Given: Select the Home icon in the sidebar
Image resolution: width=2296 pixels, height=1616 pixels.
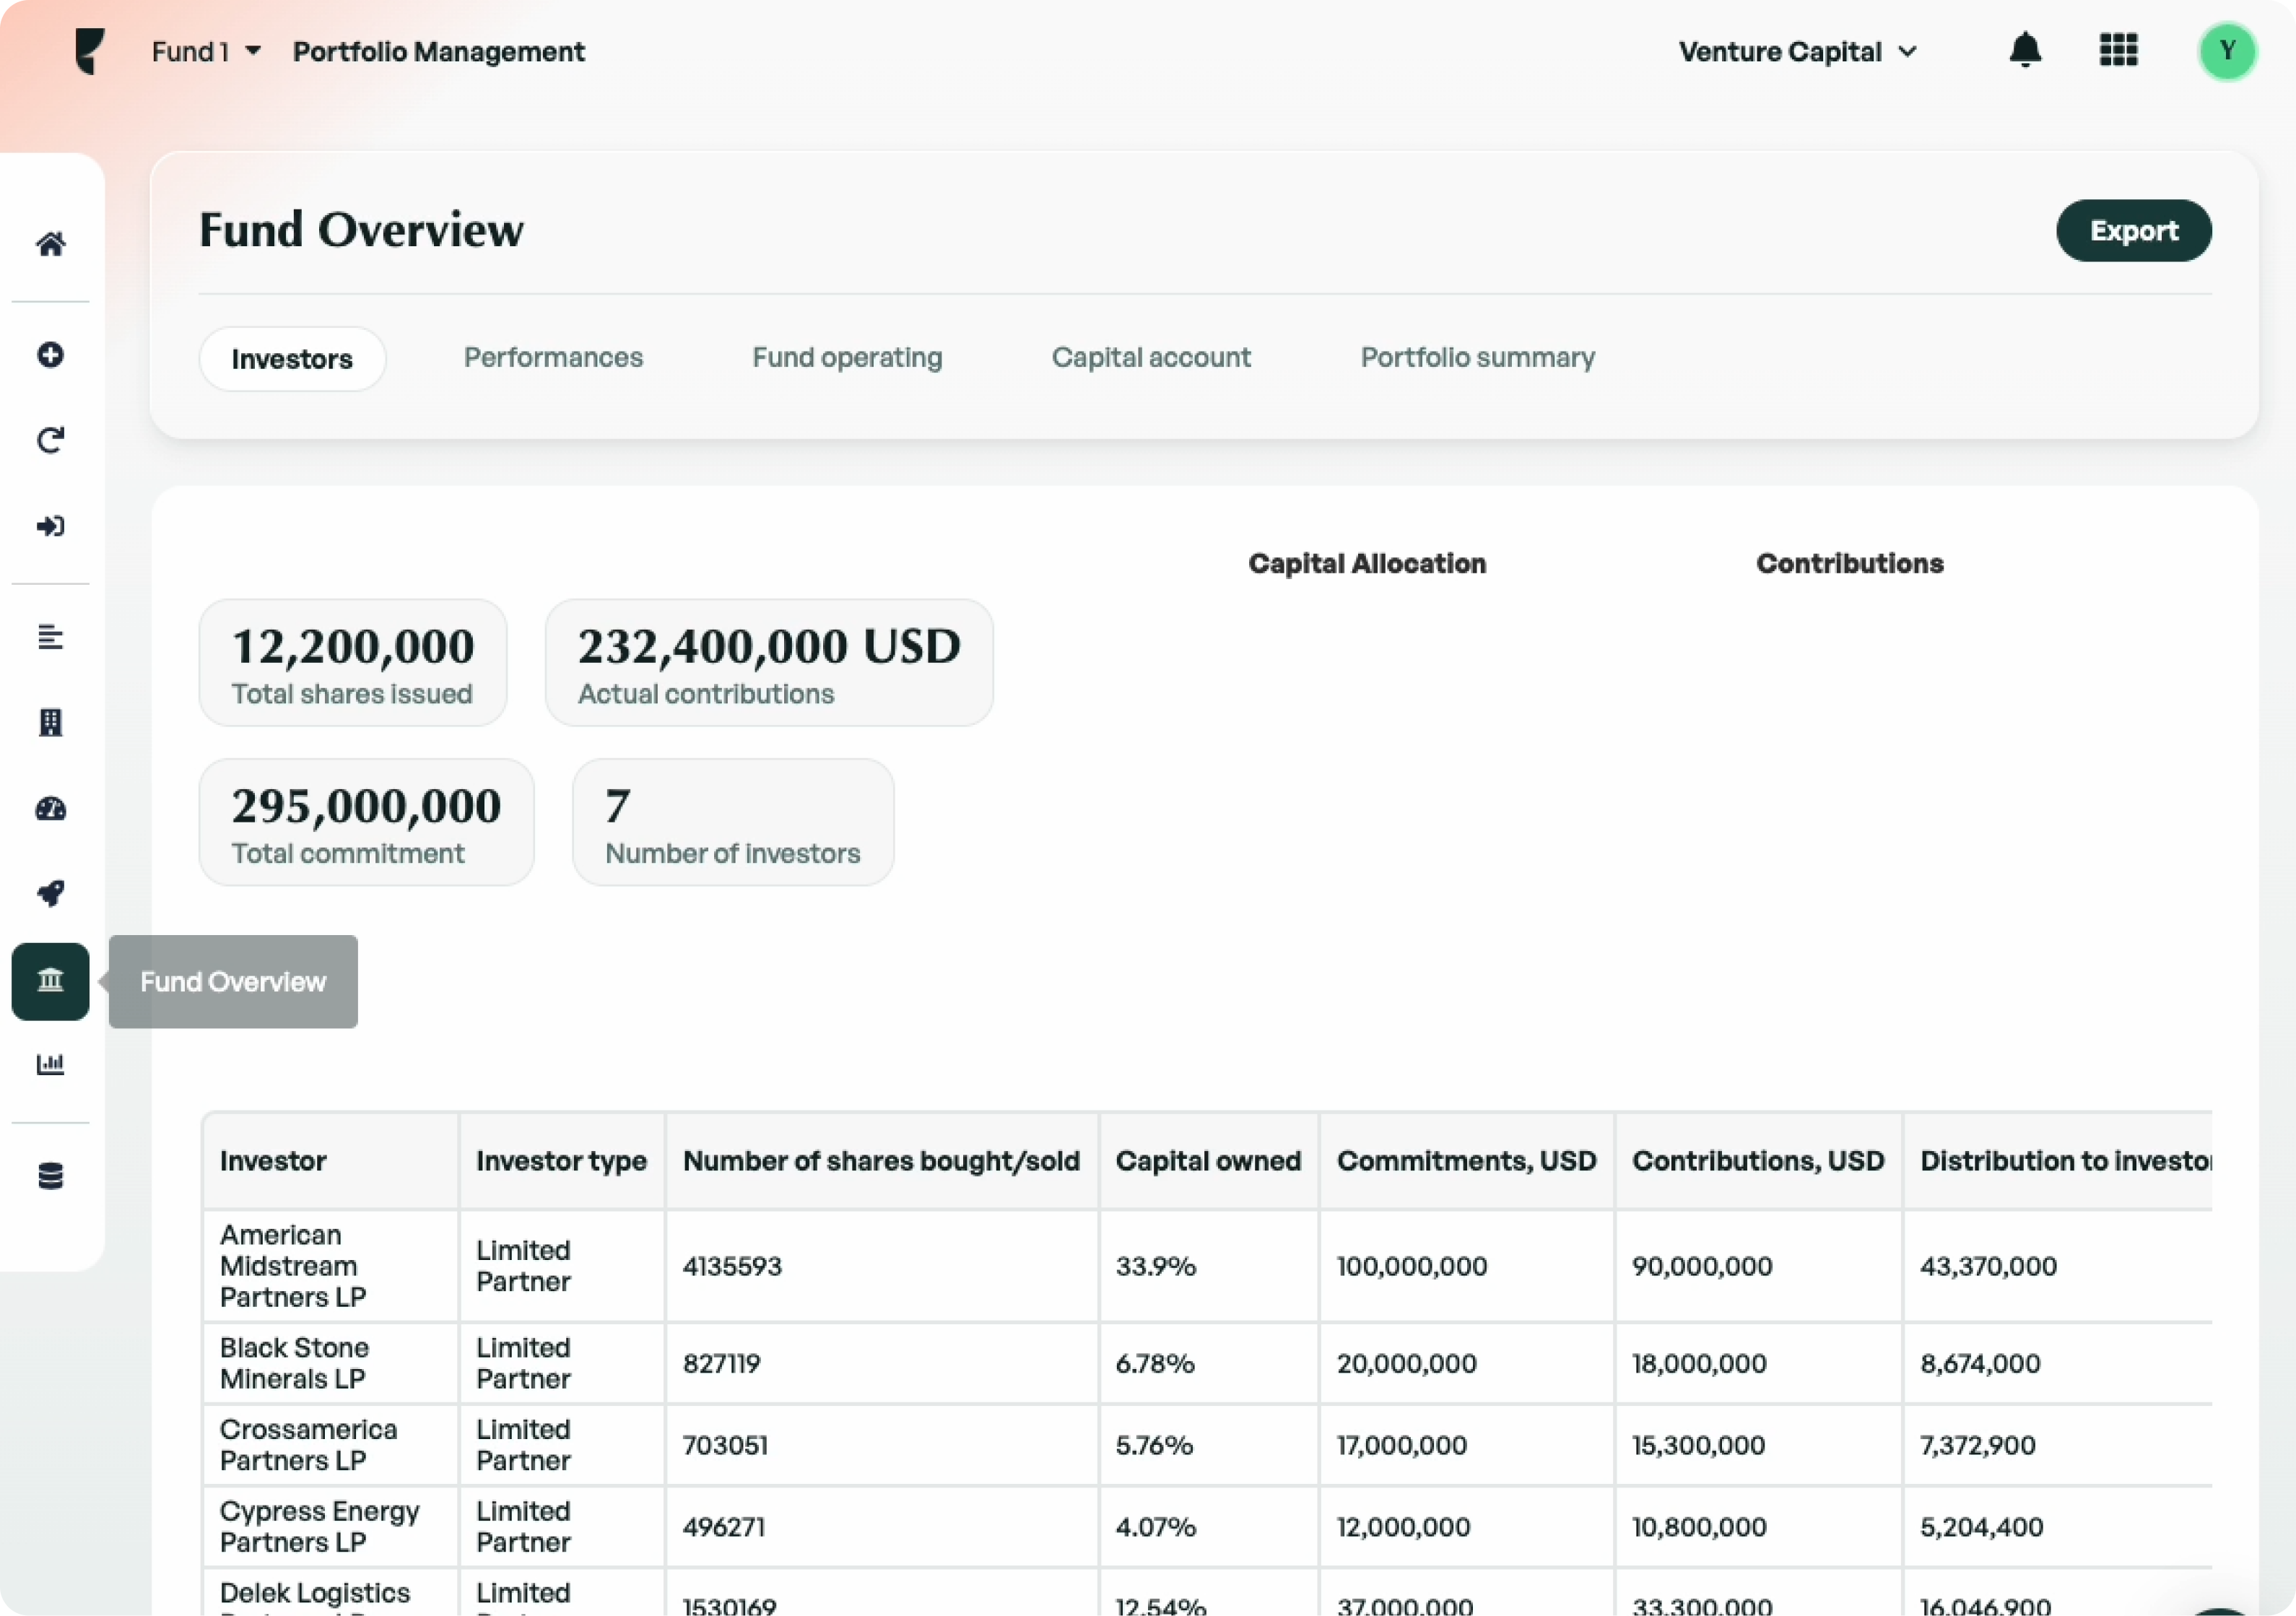Looking at the screenshot, I should [x=51, y=245].
